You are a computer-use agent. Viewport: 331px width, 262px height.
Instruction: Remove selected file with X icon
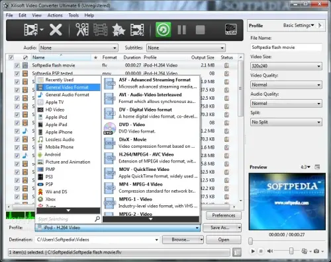click(x=56, y=30)
